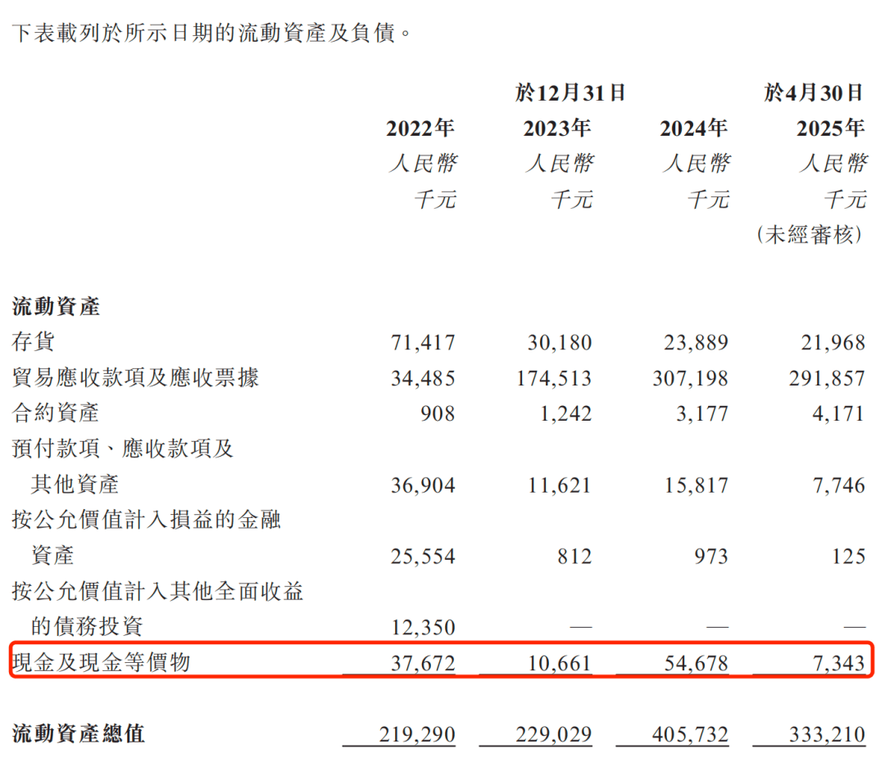Select the 2023年 column header
This screenshot has width=885, height=771.
coord(557,128)
